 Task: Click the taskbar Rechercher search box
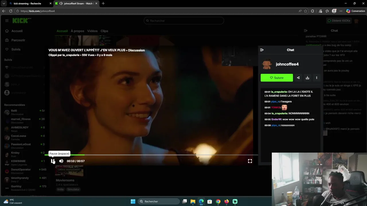pyautogui.click(x=158, y=201)
